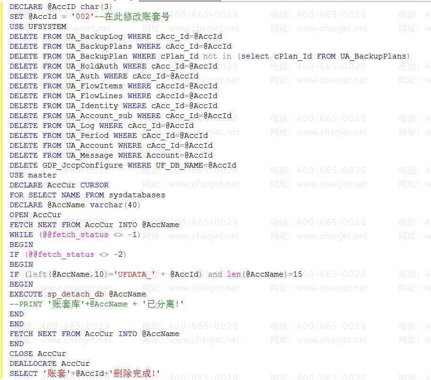This screenshot has width=431, height=380.
Task: Click the GDP_JccpConfigure delete statement
Action: (123, 165)
